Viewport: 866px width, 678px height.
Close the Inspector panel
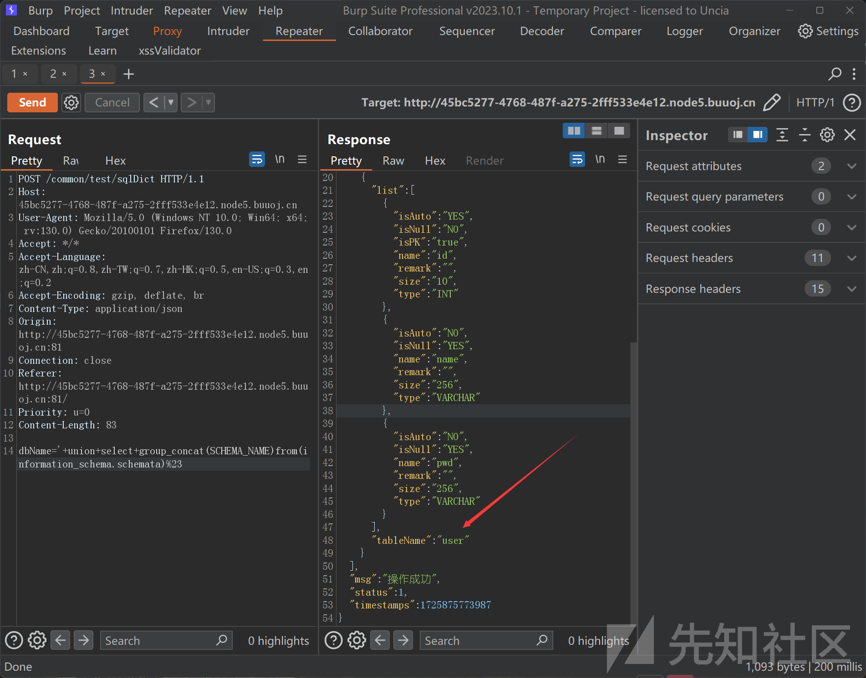[850, 135]
